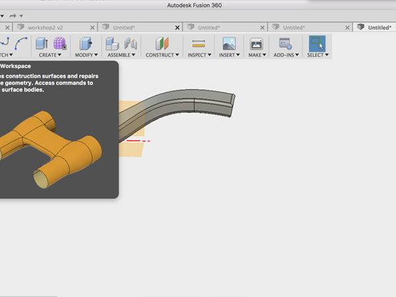Close the second Untitled* tab
The height and width of the screenshot is (297, 396).
click(263, 28)
